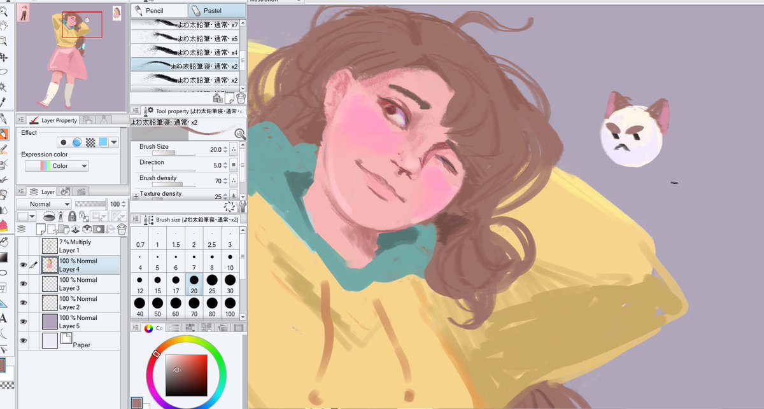
Task: Hide Layer 5 eye icon
Action: (x=23, y=322)
